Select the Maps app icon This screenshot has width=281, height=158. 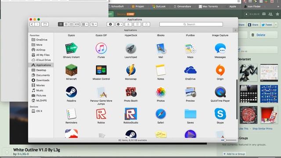click(190, 48)
